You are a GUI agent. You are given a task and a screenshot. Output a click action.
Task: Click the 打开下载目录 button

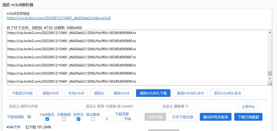pos(183,117)
